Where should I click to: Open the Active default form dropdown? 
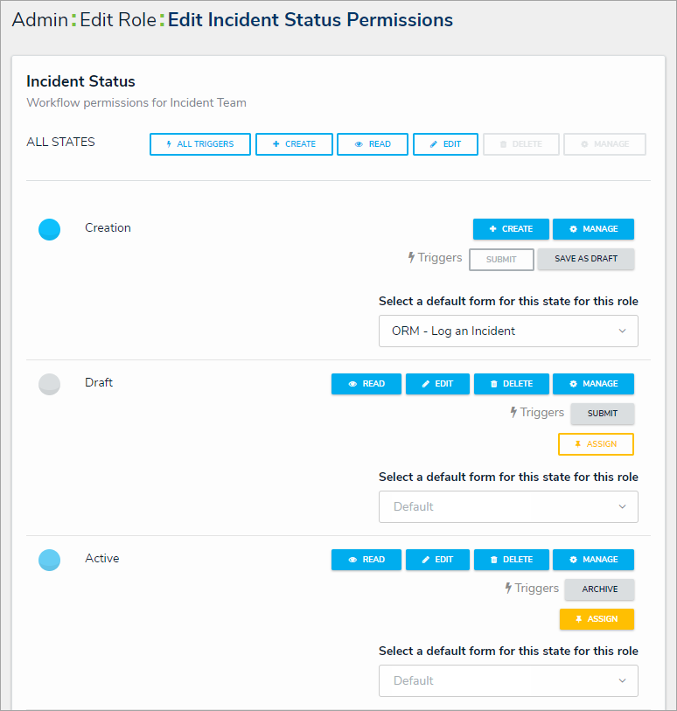(x=508, y=681)
